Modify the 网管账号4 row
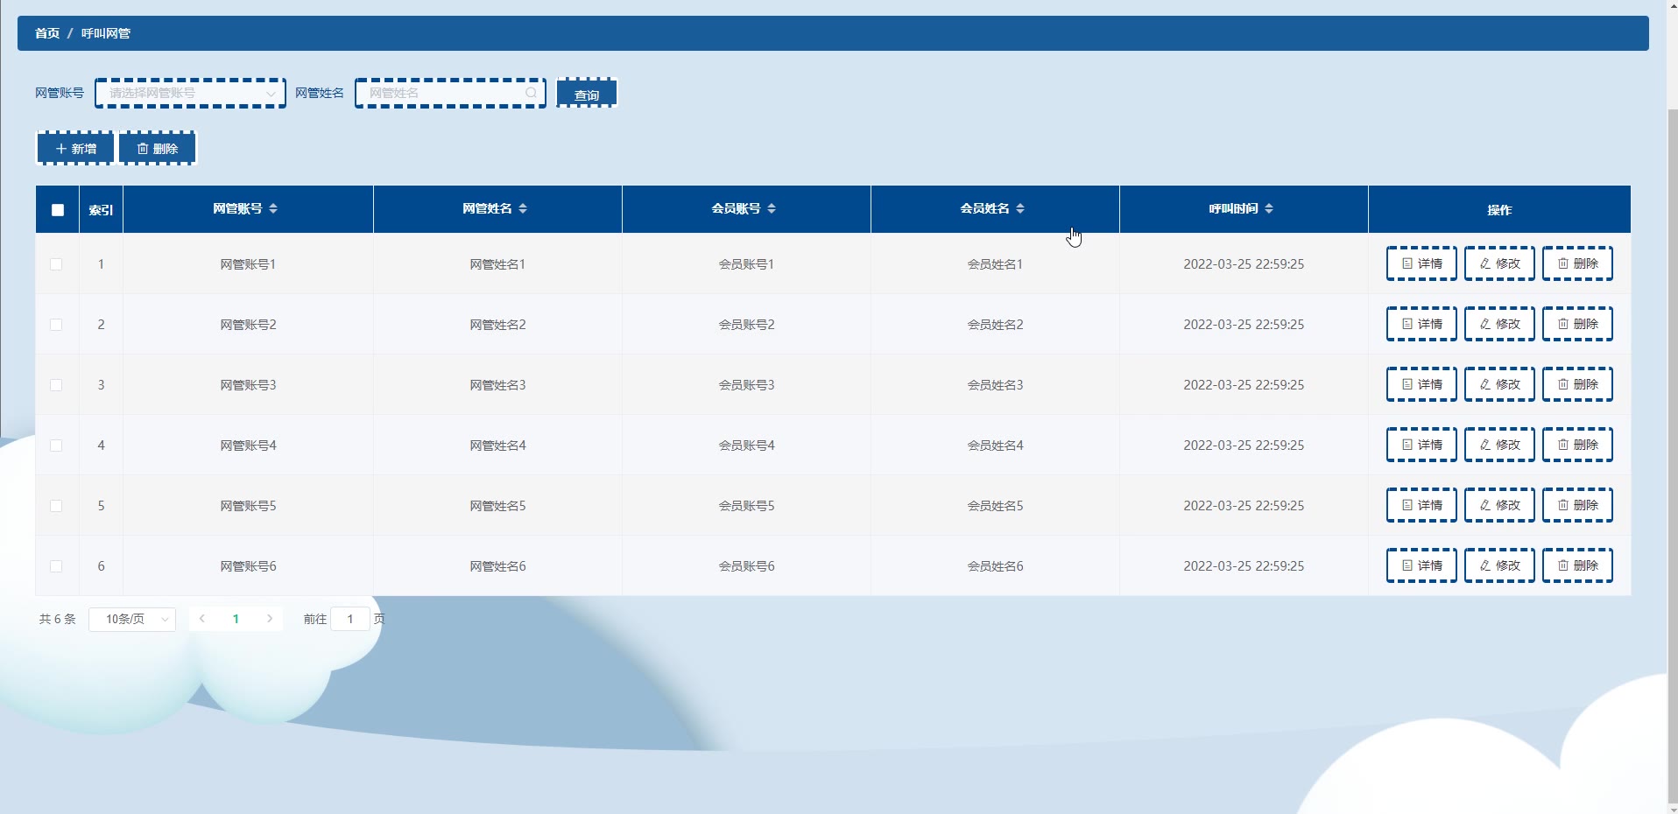The image size is (1678, 814). point(1499,445)
